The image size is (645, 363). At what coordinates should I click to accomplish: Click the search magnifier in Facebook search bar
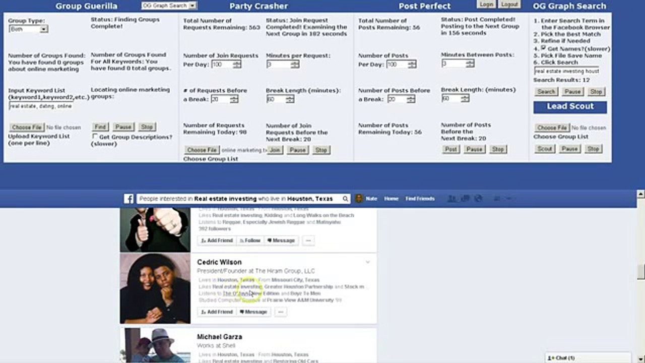[x=345, y=199]
